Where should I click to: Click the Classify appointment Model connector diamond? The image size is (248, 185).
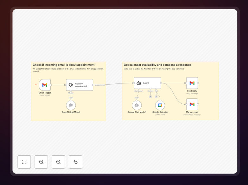click(71, 91)
